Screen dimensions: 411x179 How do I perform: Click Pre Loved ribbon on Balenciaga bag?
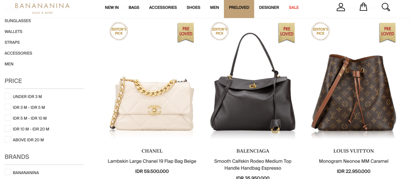click(x=287, y=32)
